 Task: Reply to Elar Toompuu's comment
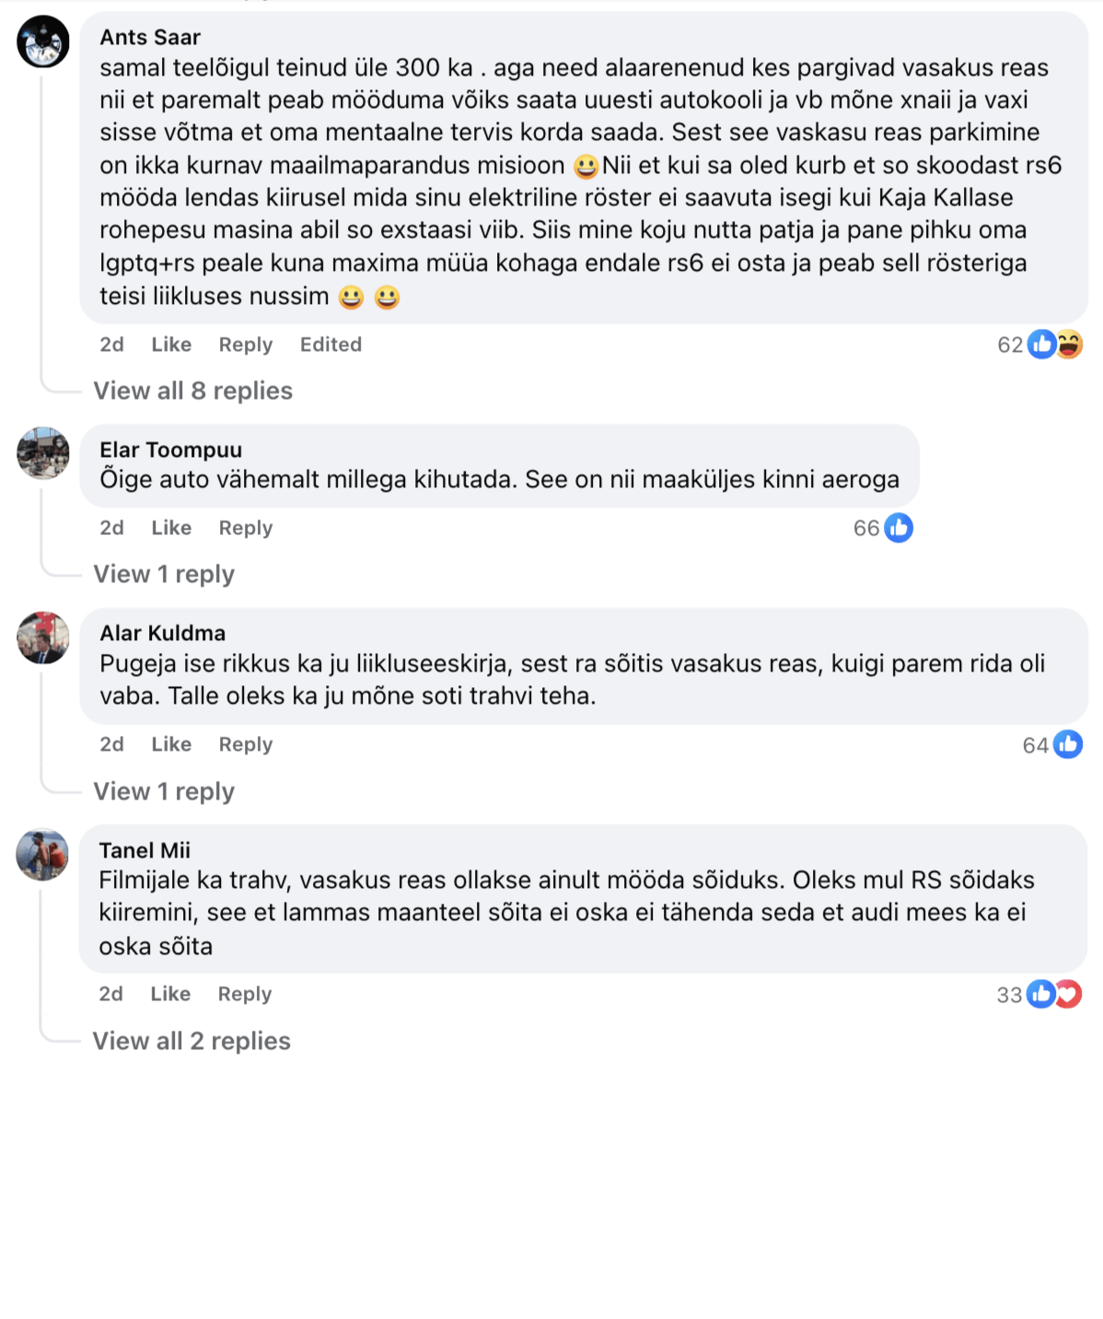[x=246, y=528]
